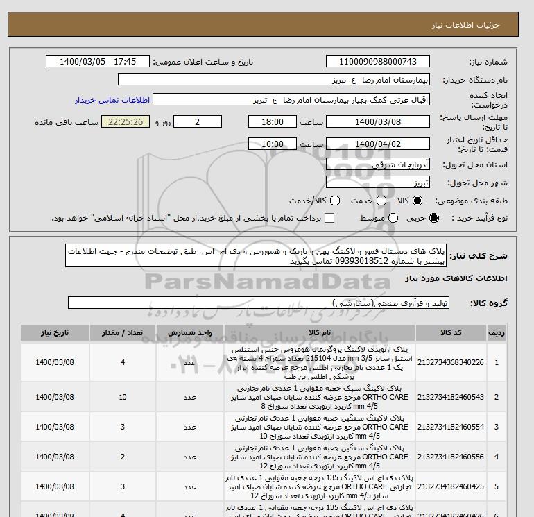Select the کالا radio button
Image resolution: width=534 pixels, height=517 pixels.
tap(417, 201)
